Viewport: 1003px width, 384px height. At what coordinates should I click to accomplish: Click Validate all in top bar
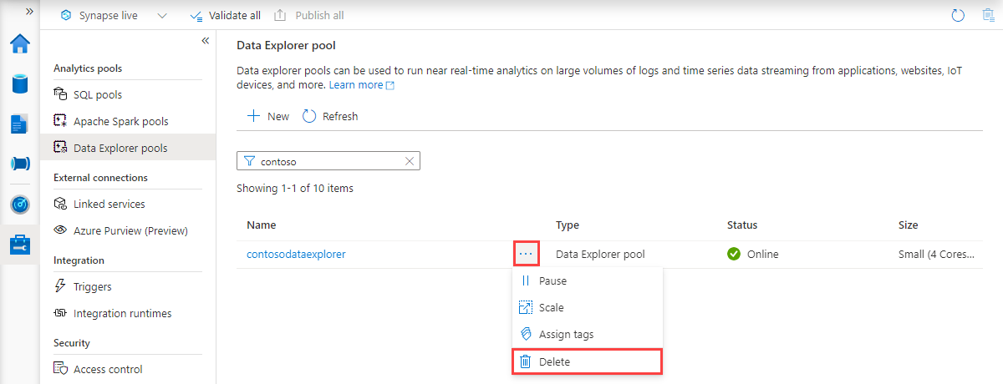pyautogui.click(x=225, y=16)
